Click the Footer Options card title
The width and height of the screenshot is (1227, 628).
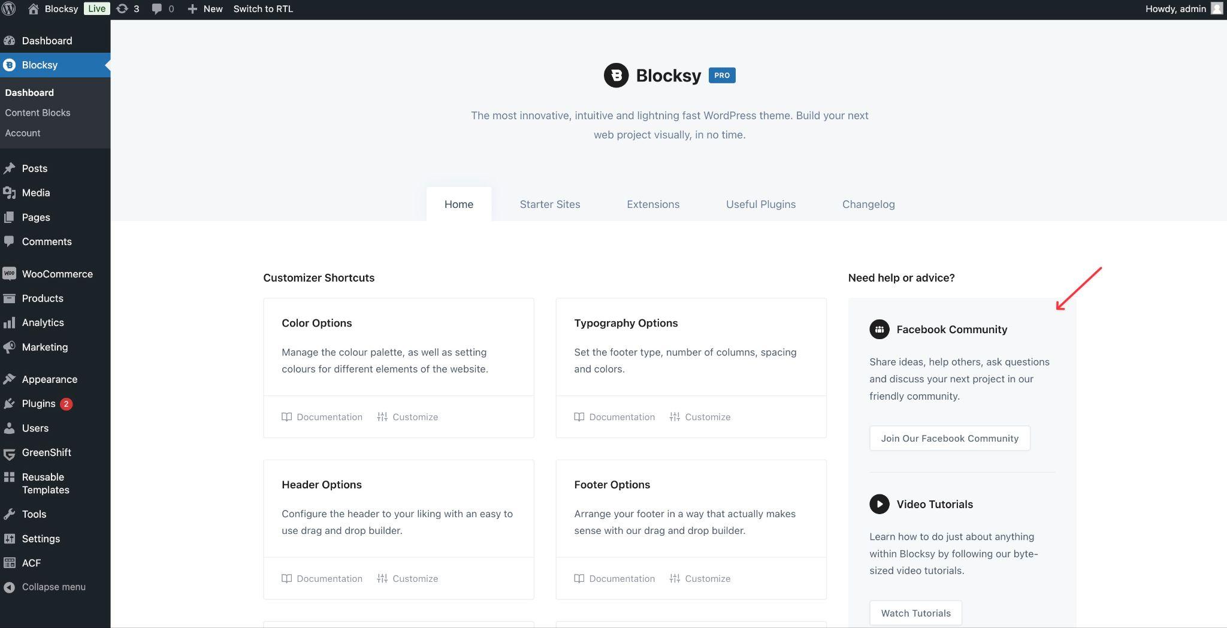[612, 485]
